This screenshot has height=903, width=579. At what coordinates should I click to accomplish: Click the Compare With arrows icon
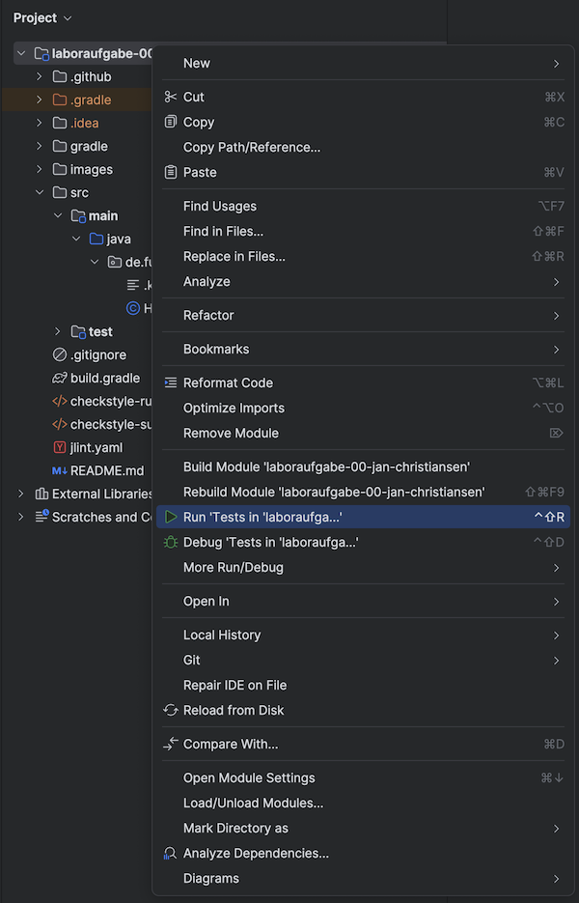(x=171, y=745)
